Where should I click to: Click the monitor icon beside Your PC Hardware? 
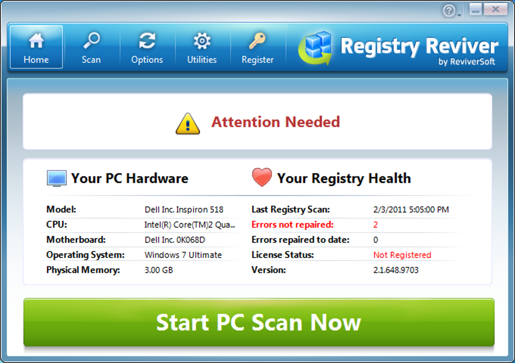click(x=57, y=178)
